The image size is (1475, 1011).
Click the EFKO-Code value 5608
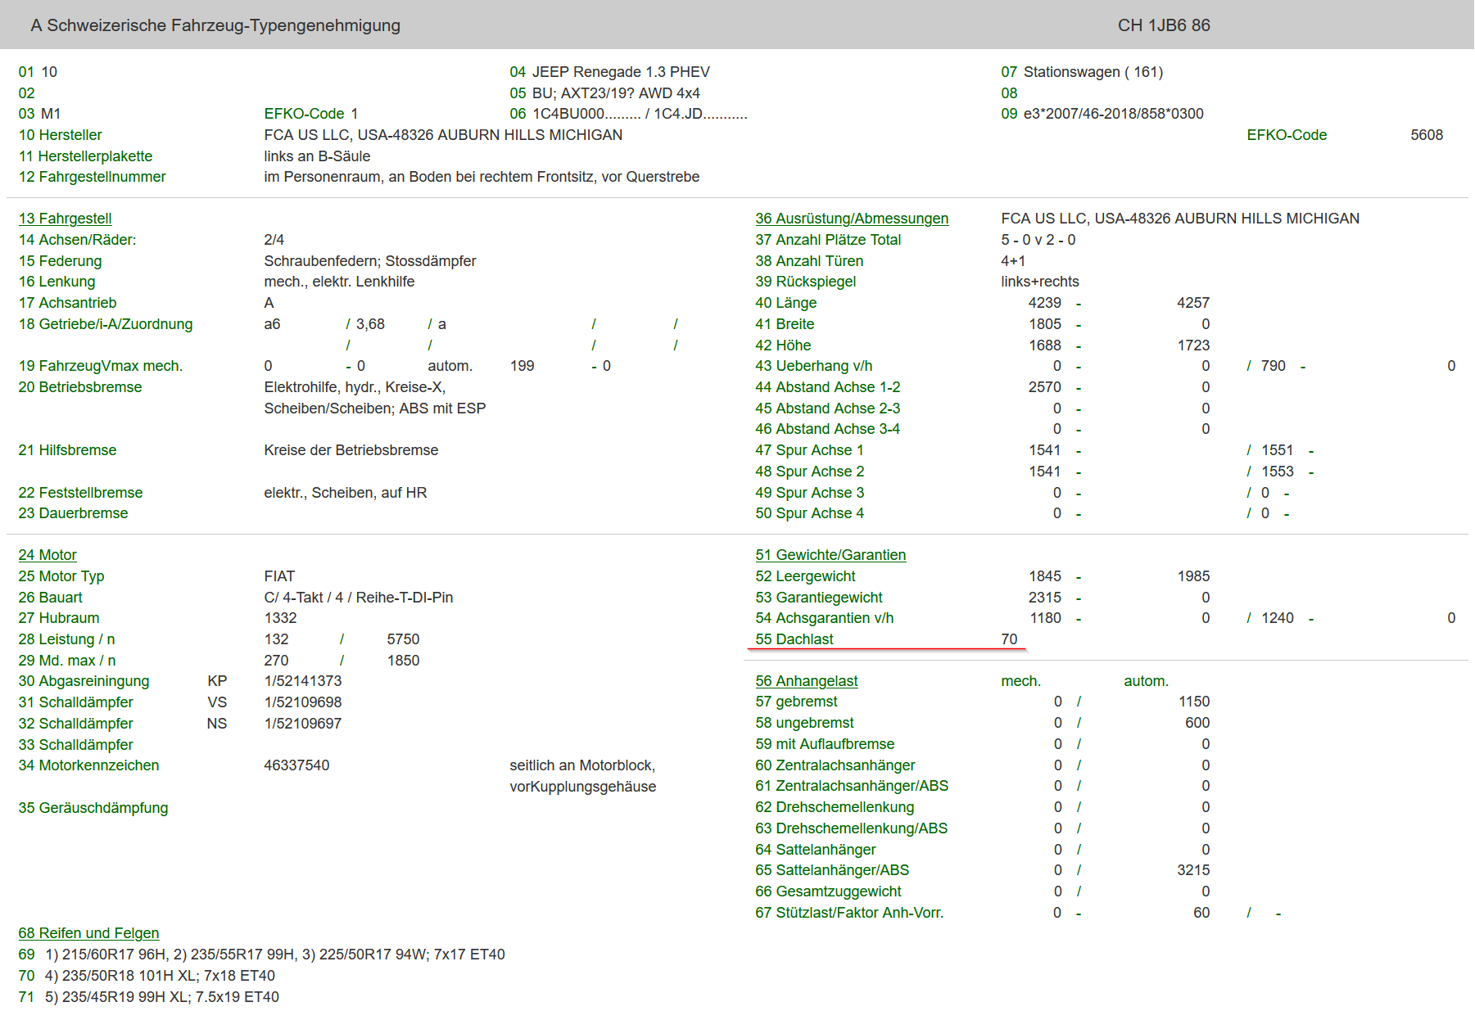pos(1426,135)
